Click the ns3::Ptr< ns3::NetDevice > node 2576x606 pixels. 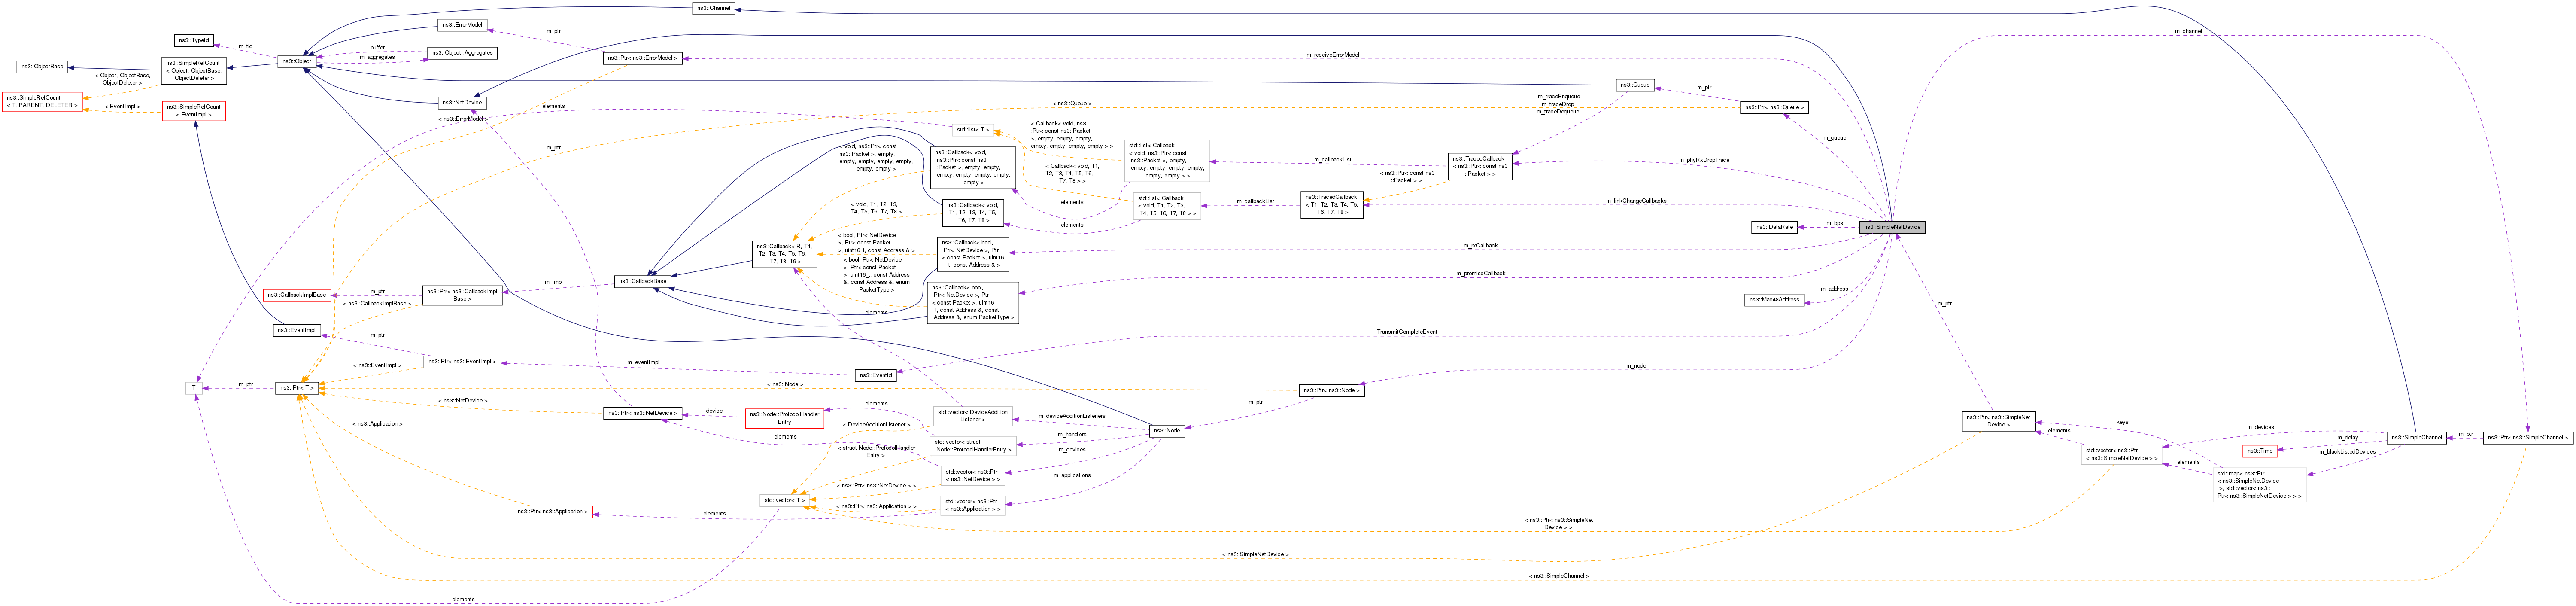643,413
